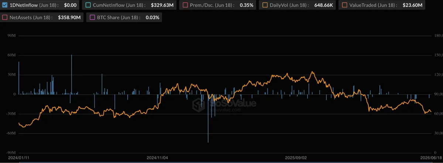Click the $23.60M value traded figure
Viewport: 443px width, 163px height.
click(412, 5)
